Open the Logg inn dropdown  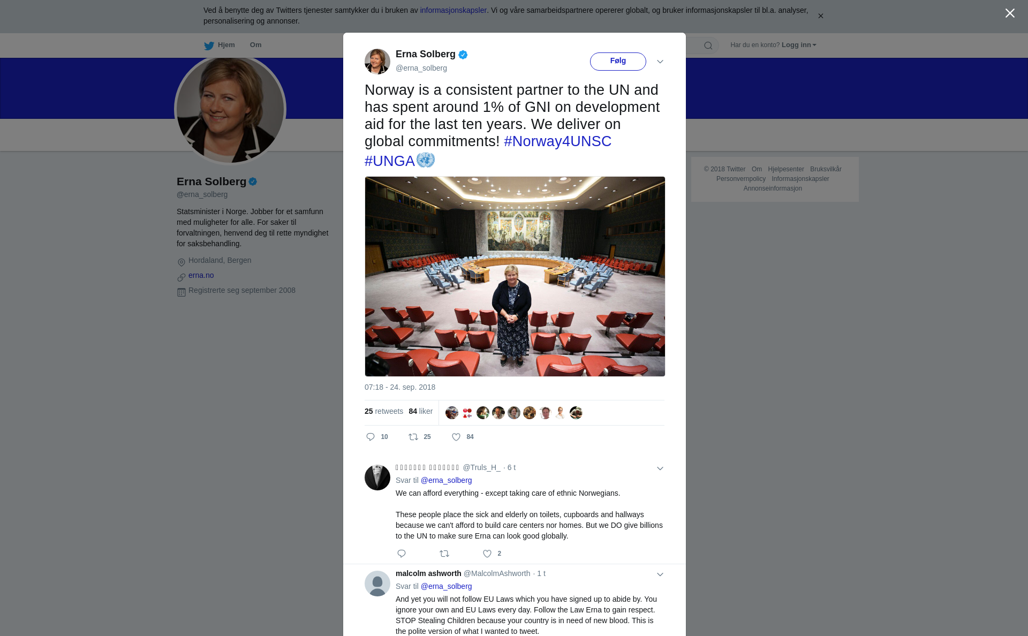click(x=799, y=45)
